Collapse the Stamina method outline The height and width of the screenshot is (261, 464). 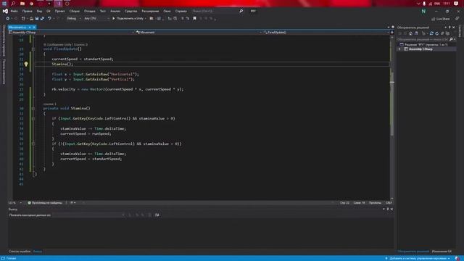click(x=33, y=109)
